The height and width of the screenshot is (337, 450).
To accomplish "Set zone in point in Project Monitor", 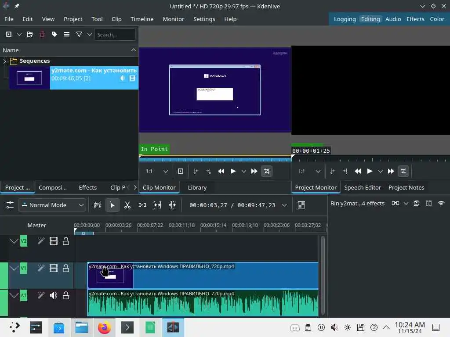I will coord(332,172).
